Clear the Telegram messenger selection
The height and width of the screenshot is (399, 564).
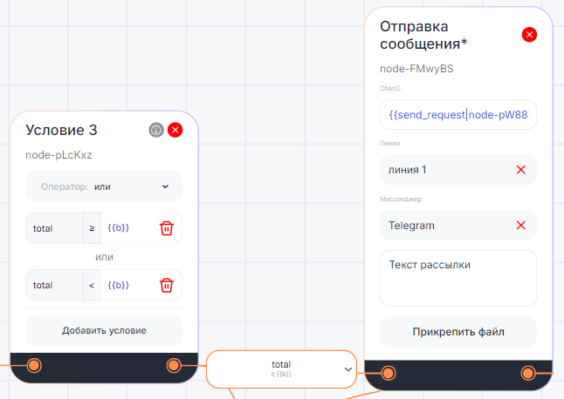click(x=521, y=226)
